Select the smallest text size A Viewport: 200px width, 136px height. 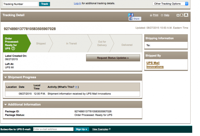click(x=178, y=15)
